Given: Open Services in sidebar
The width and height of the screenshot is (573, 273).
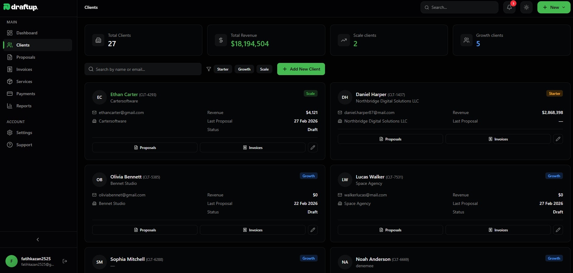Looking at the screenshot, I should [x=38, y=81].
